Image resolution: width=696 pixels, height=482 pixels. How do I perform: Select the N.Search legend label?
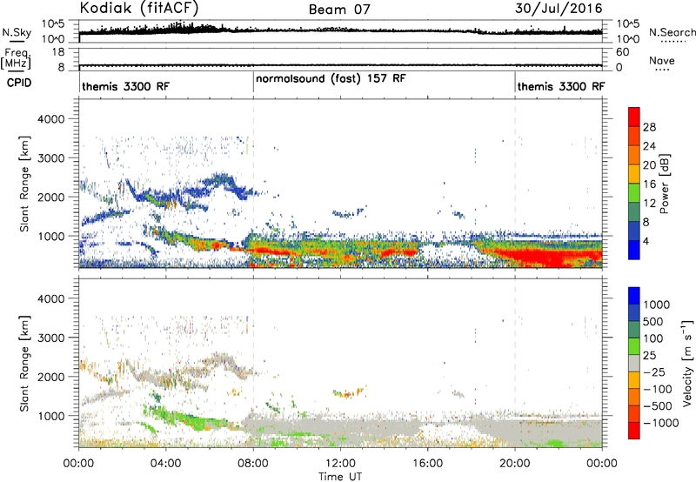click(x=672, y=32)
